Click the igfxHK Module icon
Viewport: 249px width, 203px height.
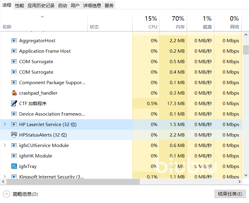(14, 156)
